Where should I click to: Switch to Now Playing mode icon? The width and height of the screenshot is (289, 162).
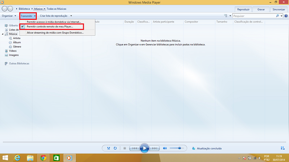coord(282,148)
